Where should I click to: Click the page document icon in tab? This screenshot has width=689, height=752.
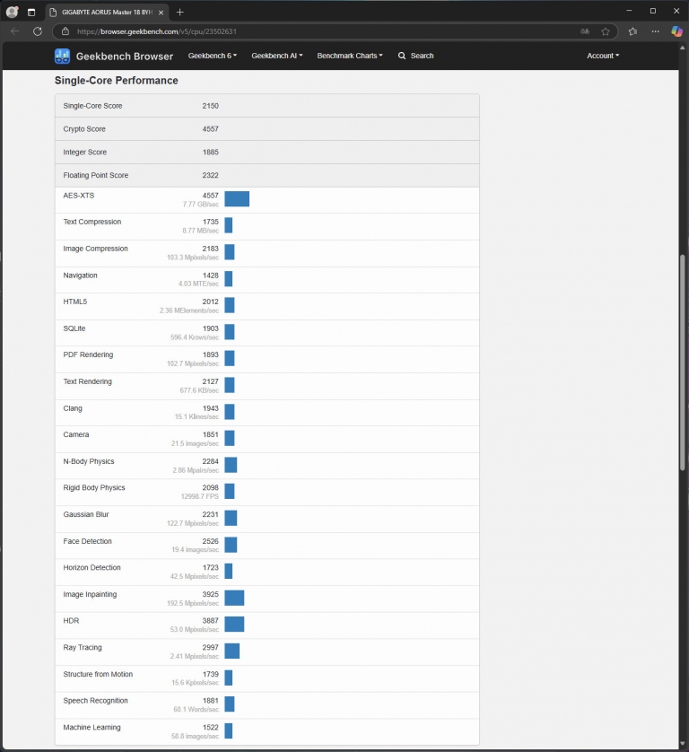point(53,13)
